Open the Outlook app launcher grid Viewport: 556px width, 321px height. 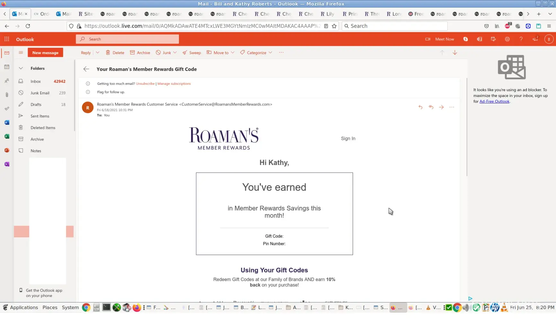point(7,39)
